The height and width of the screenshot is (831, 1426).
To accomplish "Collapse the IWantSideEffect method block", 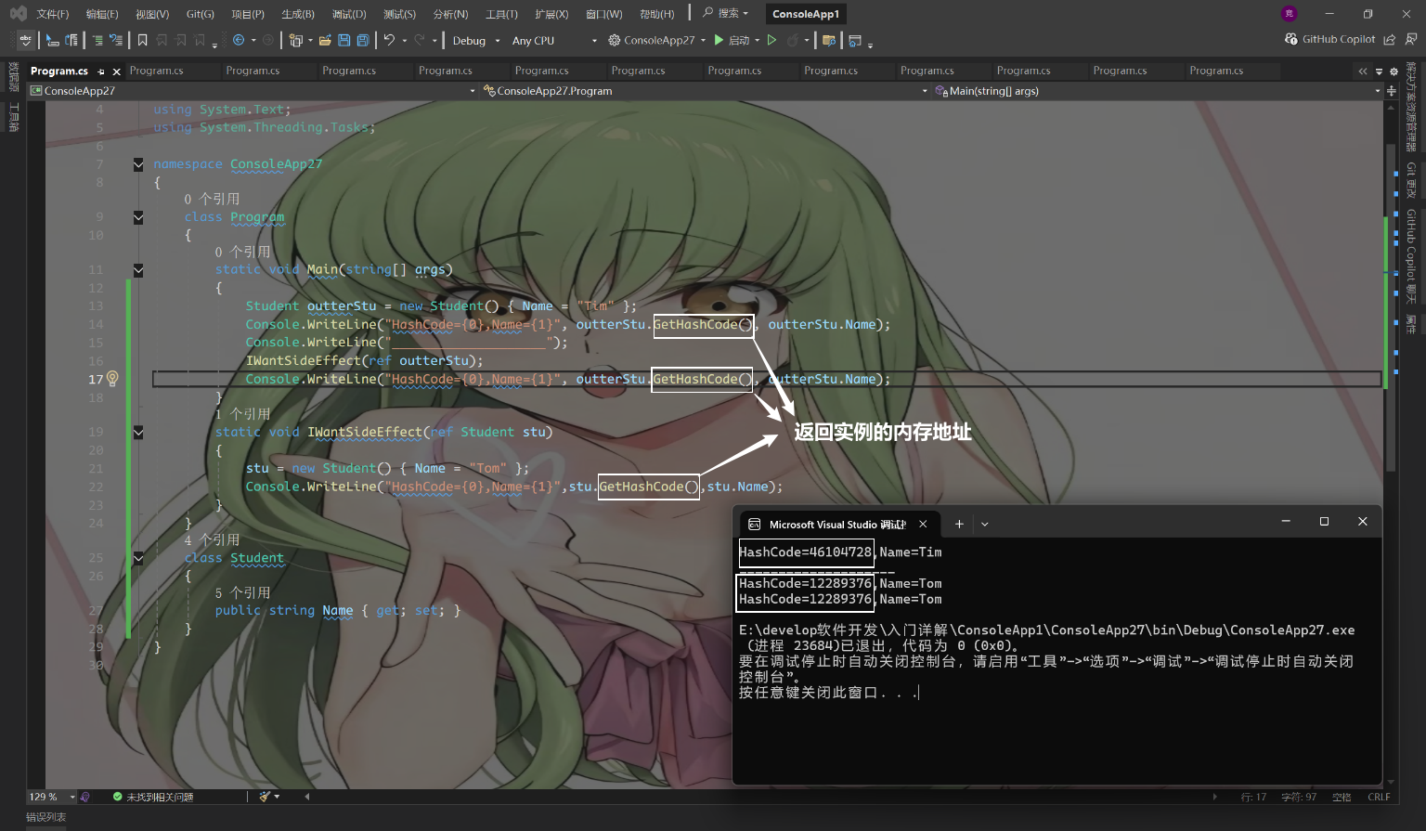I will (x=138, y=432).
